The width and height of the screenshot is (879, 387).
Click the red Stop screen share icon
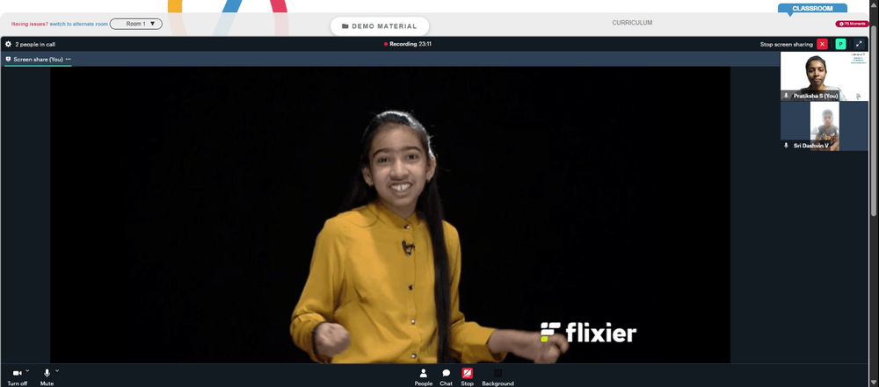467,373
